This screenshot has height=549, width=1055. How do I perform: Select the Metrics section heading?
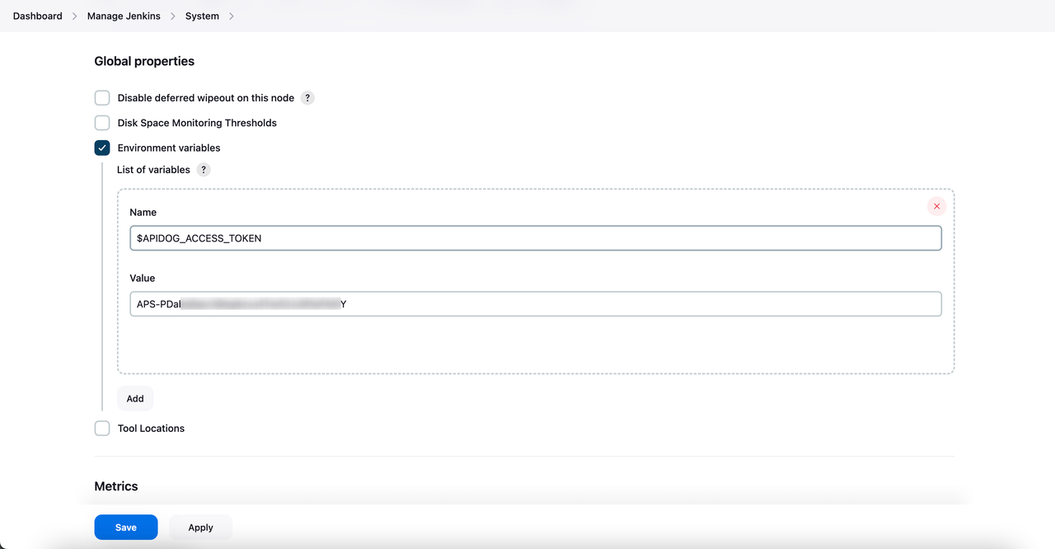116,486
